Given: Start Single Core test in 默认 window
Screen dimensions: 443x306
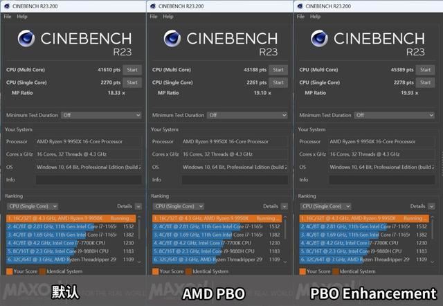Looking at the screenshot, I should [132, 82].
